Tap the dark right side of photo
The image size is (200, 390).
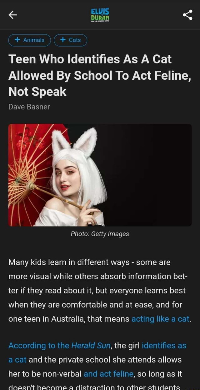[150, 175]
